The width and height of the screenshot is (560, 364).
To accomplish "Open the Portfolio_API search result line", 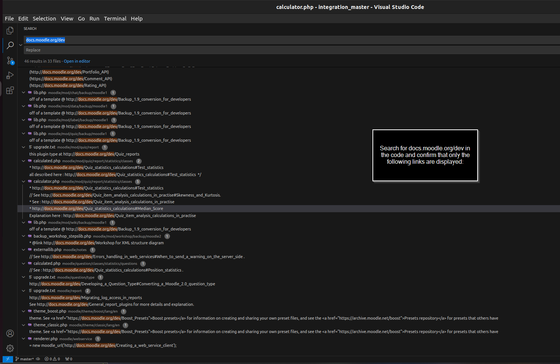I will (x=69, y=72).
